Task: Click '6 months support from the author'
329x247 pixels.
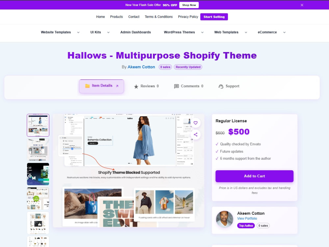Action: (x=245, y=159)
